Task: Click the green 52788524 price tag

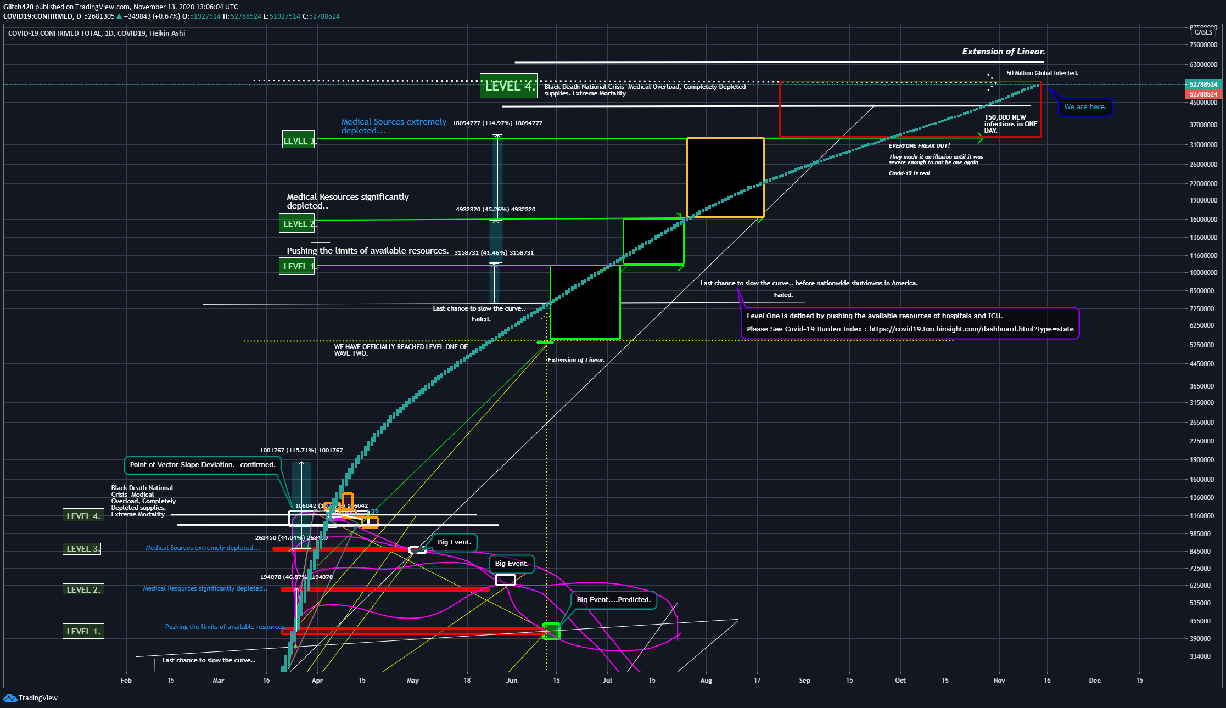Action: tap(1203, 85)
